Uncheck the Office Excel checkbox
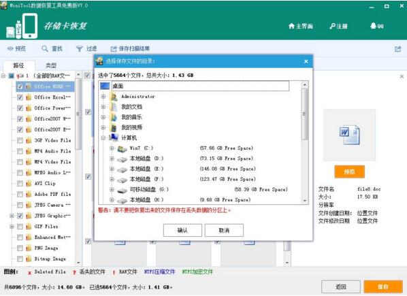This screenshot has height=296, width=407. tap(20, 97)
